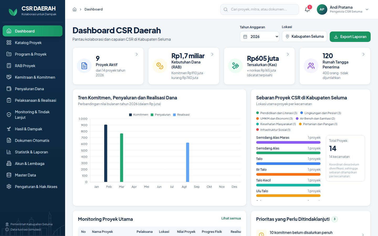
Task: Expand the 10 komitmen priority item chevron
Action: coord(363,234)
